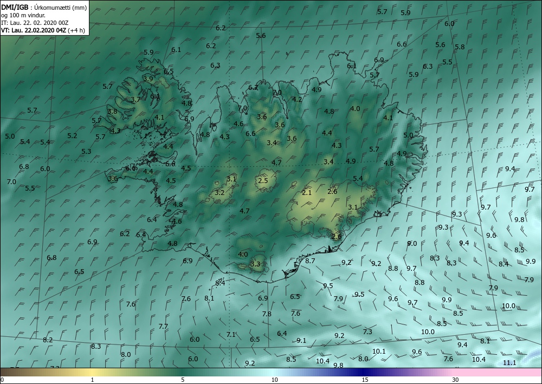Click the "og 100 m vindur." legend line
The height and width of the screenshot is (384, 542).
click(x=23, y=15)
